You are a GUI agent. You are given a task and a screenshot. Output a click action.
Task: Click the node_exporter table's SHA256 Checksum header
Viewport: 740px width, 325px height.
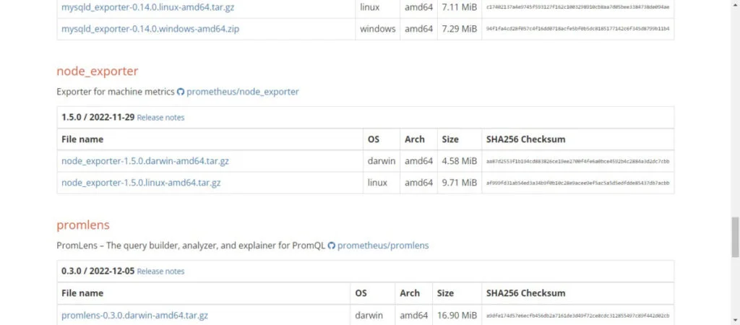[x=525, y=139]
